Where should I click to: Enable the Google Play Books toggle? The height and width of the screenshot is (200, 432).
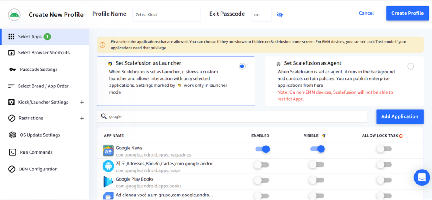pyautogui.click(x=261, y=180)
